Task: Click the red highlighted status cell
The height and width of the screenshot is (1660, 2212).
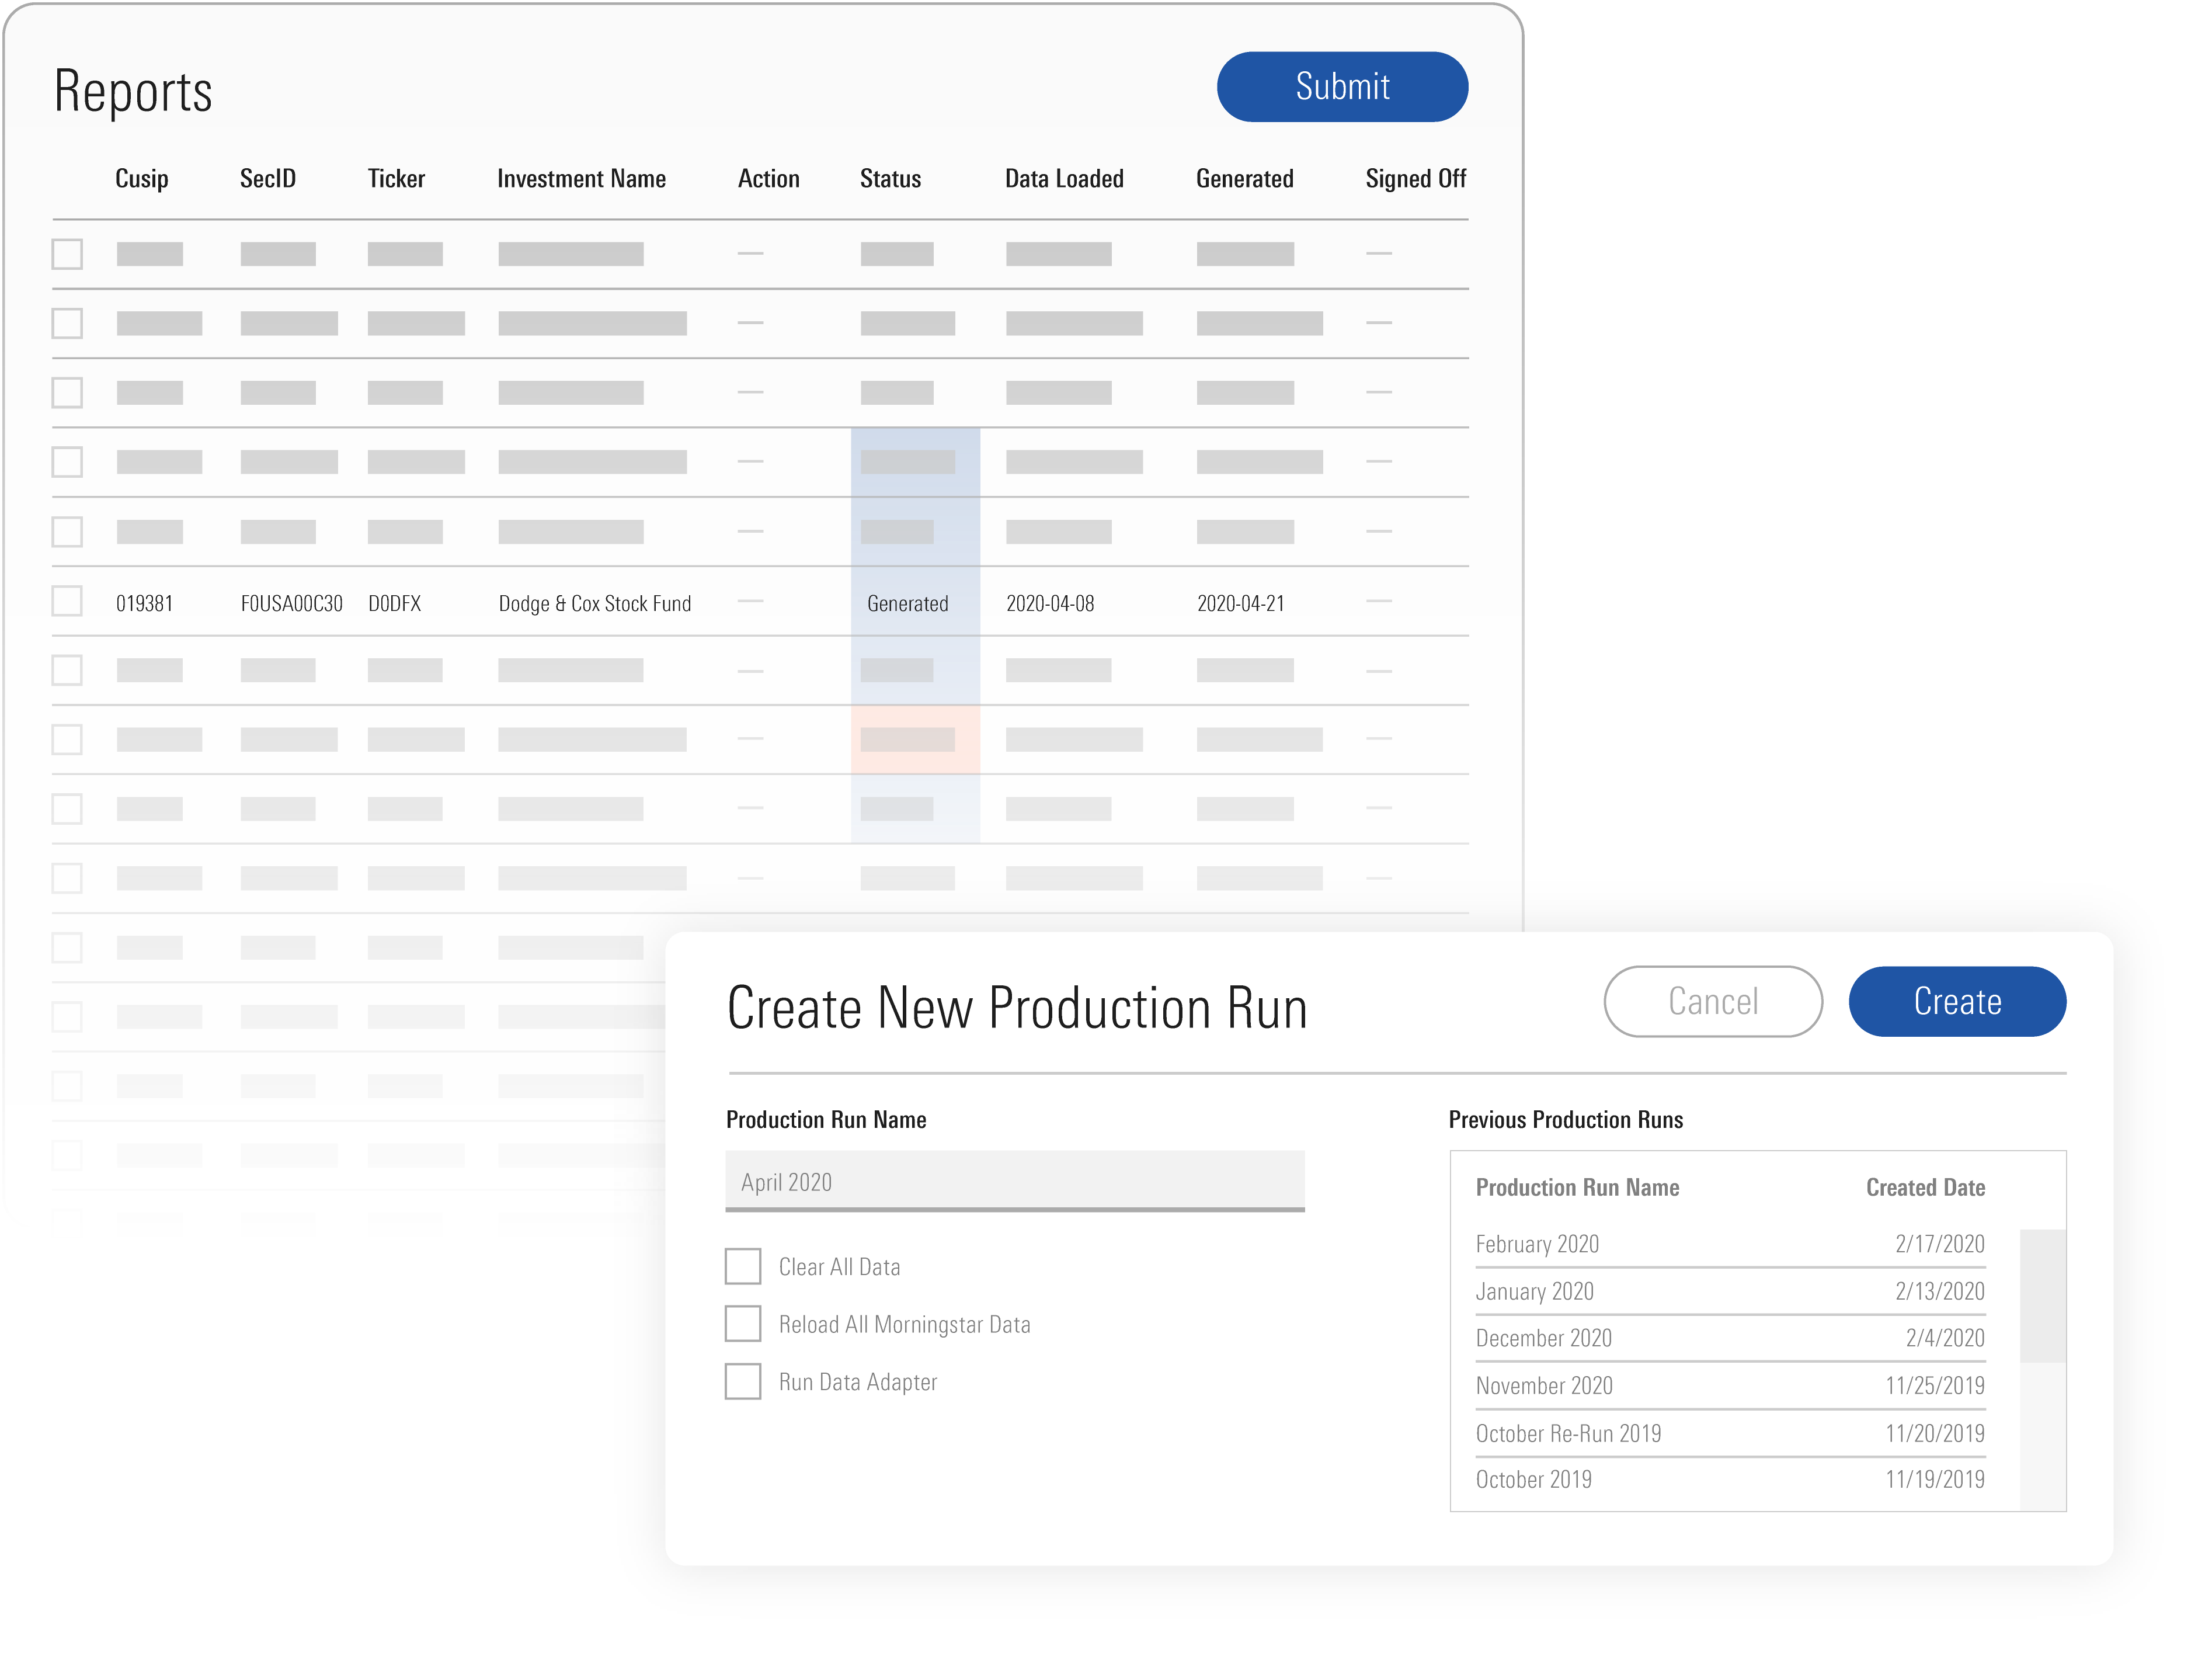Action: 915,740
